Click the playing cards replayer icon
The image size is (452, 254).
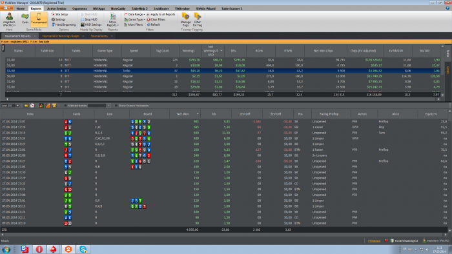[32, 106]
